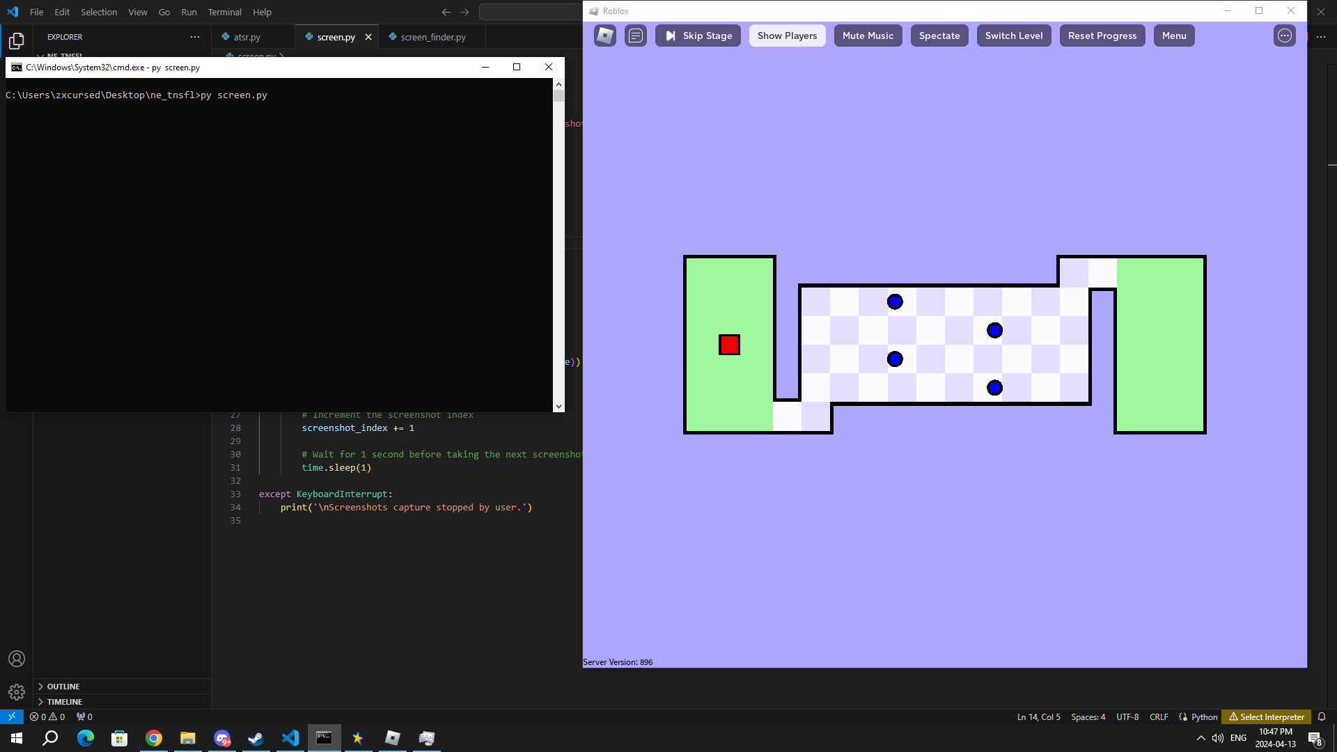Open the chat icon next to Roblox logo

pyautogui.click(x=635, y=36)
